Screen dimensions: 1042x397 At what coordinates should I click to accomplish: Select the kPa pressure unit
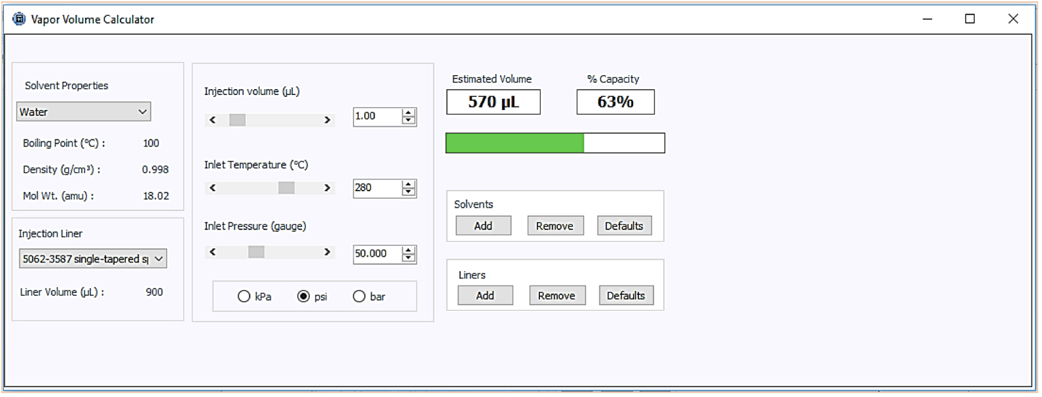point(244,297)
